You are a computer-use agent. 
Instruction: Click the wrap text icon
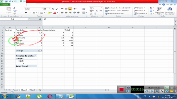[x=84, y=9]
